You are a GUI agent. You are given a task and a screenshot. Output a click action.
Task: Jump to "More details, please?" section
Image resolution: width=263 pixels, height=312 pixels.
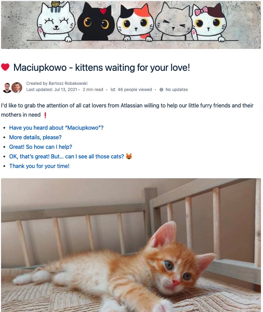coord(36,137)
